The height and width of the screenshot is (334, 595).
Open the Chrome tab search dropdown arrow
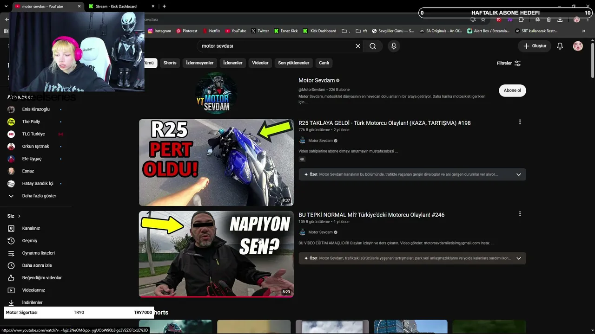pos(6,6)
